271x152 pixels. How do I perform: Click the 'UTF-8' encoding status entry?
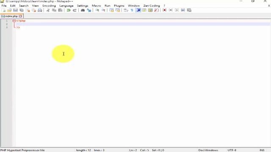point(232,150)
